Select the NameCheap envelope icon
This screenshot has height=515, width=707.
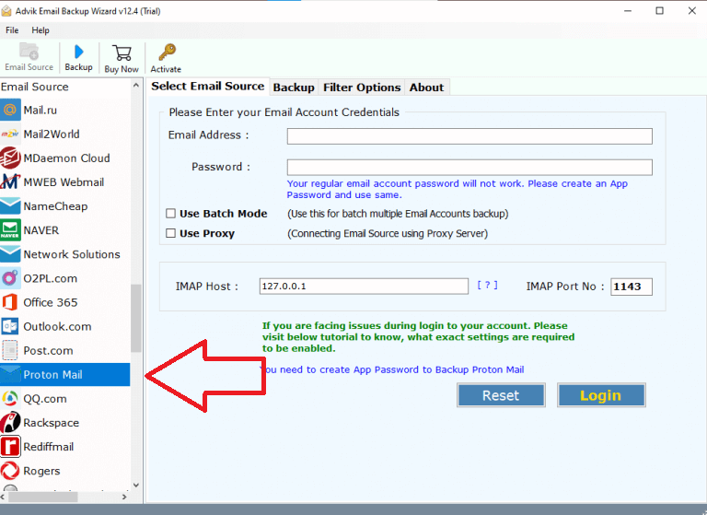pyautogui.click(x=10, y=206)
